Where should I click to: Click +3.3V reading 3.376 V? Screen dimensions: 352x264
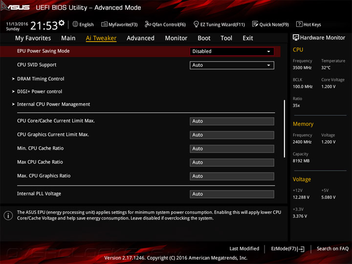click(300, 216)
